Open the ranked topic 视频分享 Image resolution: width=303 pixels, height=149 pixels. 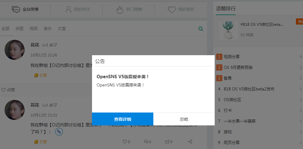232,57
